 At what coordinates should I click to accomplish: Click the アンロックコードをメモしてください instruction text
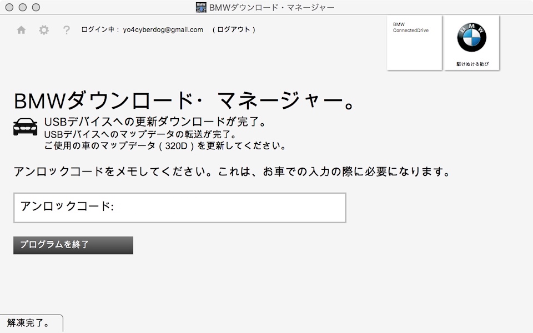click(232, 171)
